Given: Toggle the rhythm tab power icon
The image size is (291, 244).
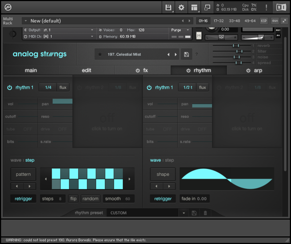Looking at the screenshot, I should [x=188, y=71].
